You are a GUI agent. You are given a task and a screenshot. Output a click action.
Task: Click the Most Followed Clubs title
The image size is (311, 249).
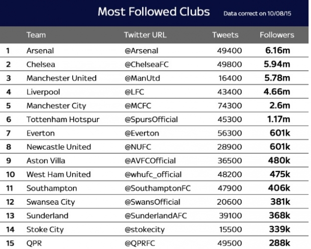(x=154, y=11)
